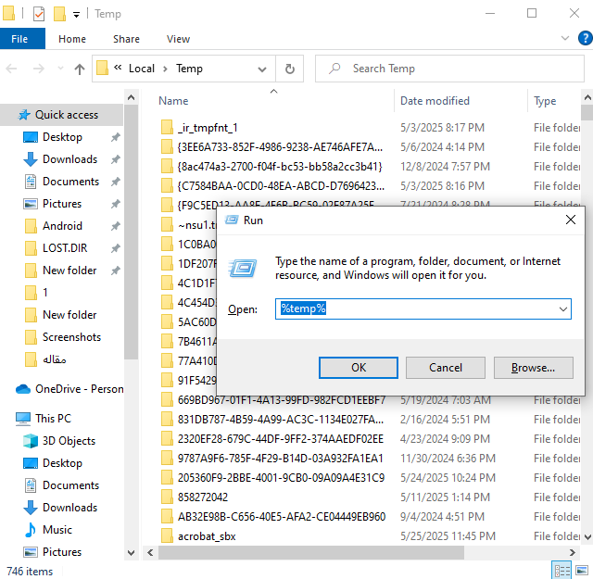Open the Screenshots folder shortcut
593x579 pixels.
(x=71, y=337)
